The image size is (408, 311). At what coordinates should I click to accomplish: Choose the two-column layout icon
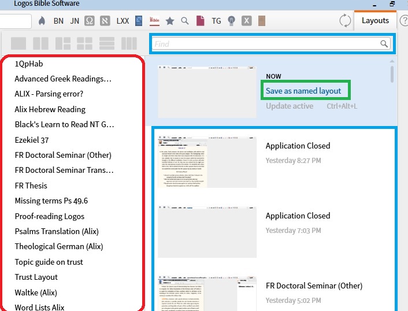(x=40, y=43)
